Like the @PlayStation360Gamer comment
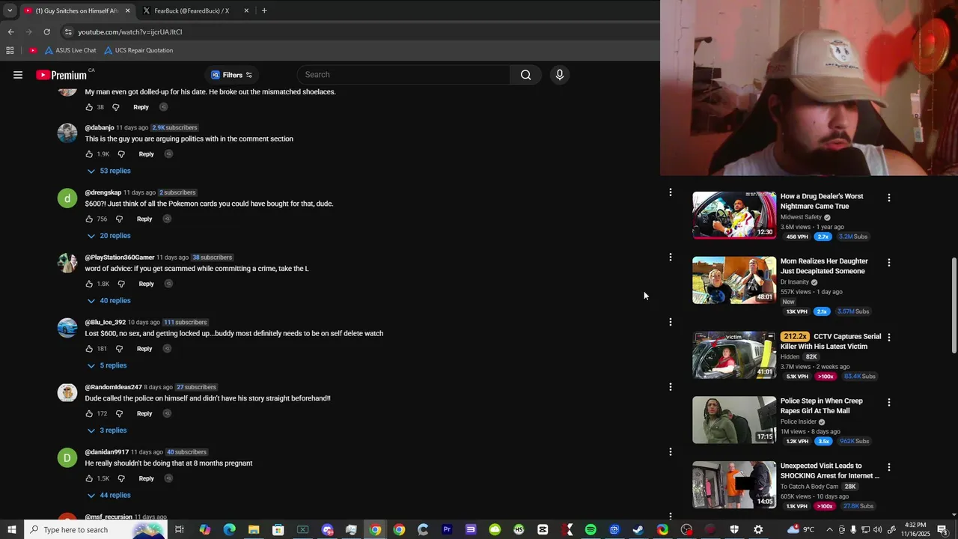Screen dimensions: 958x539 (89, 284)
